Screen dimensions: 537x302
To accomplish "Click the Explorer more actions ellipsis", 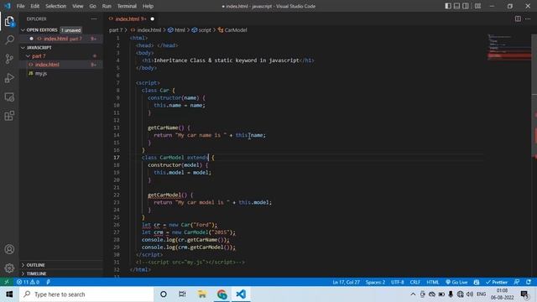I will (x=94, y=18).
